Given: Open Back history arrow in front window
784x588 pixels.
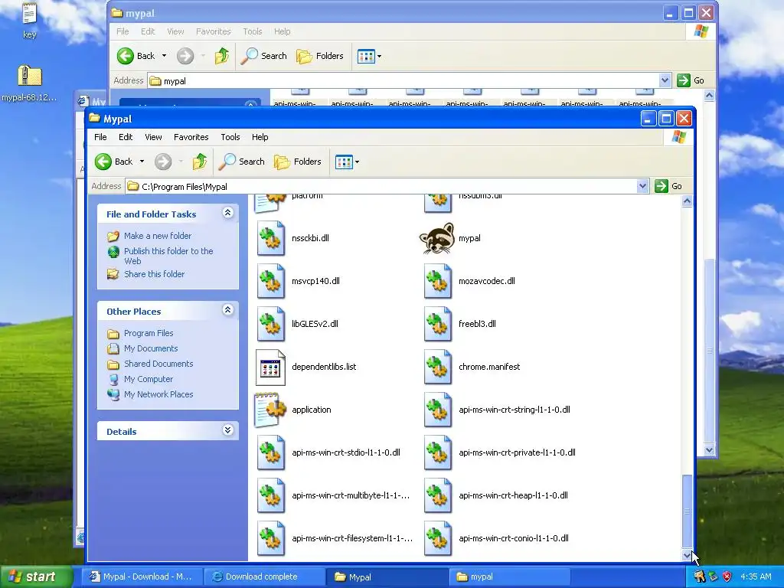Looking at the screenshot, I should 142,162.
